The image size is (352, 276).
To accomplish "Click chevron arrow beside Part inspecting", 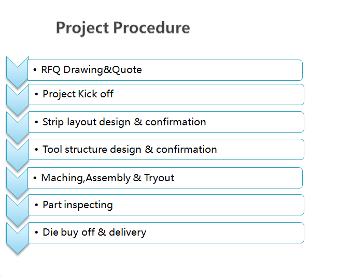I will (17, 211).
